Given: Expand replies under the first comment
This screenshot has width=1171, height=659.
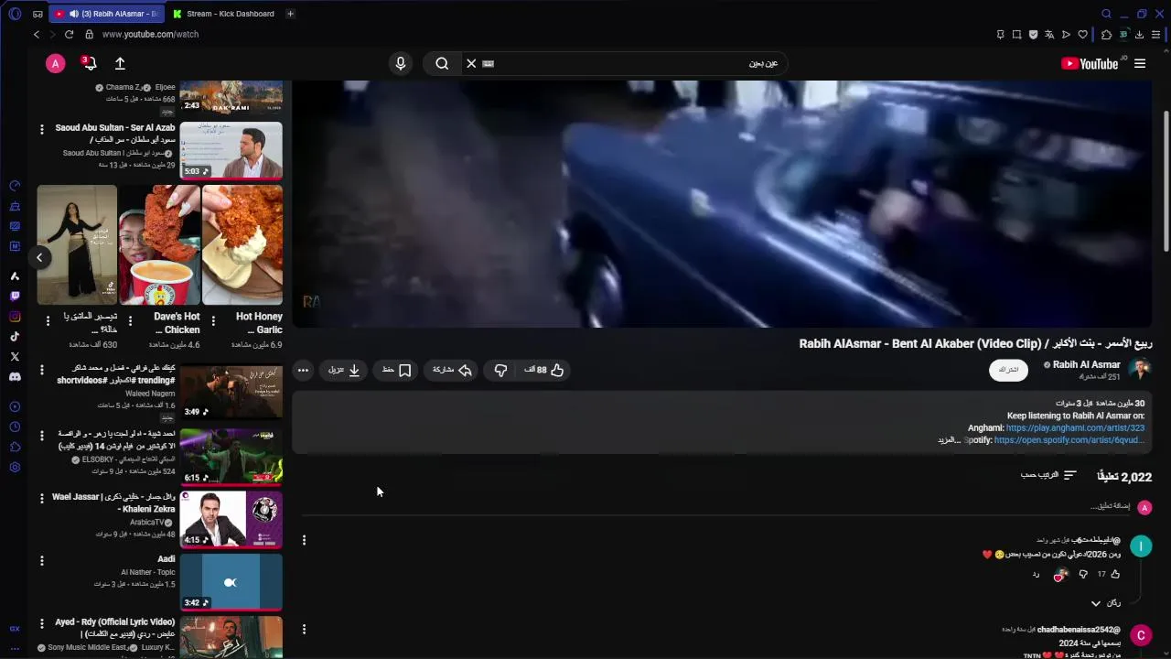Looking at the screenshot, I should 1105,603.
